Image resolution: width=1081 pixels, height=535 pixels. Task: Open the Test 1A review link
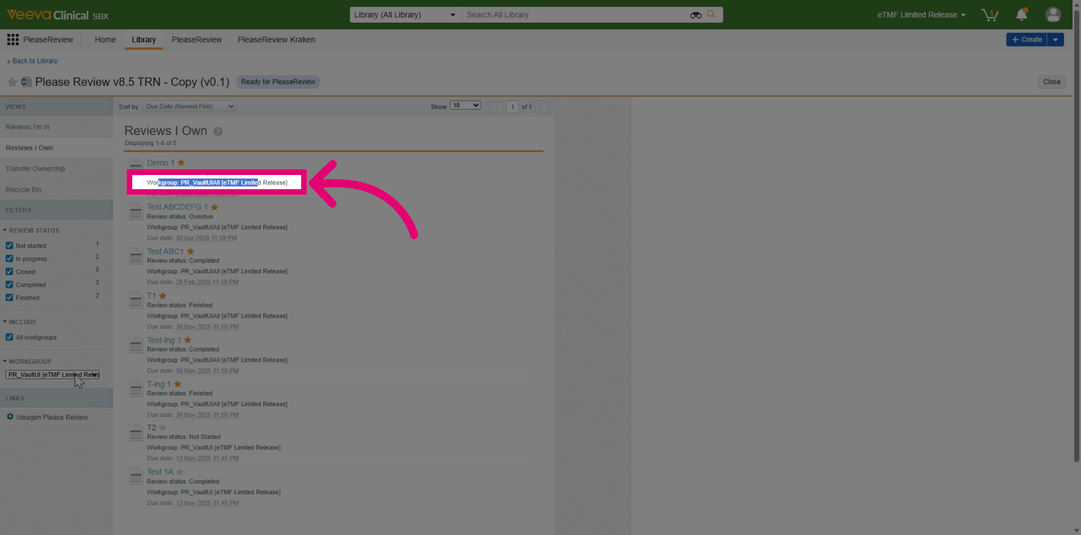point(160,472)
